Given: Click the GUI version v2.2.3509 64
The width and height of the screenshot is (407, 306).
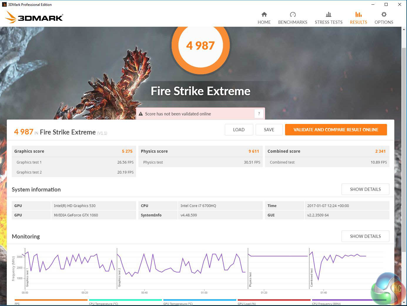Looking at the screenshot, I should 318,215.
